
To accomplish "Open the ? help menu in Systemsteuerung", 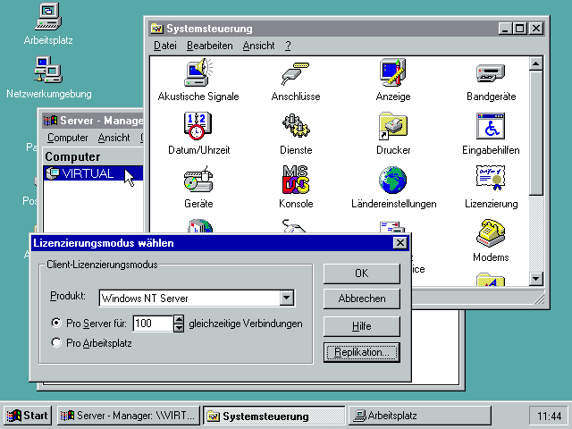I will (288, 46).
